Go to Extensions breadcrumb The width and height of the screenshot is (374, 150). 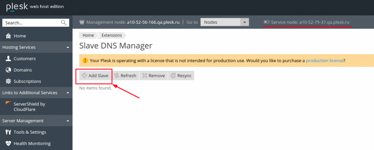pyautogui.click(x=112, y=35)
